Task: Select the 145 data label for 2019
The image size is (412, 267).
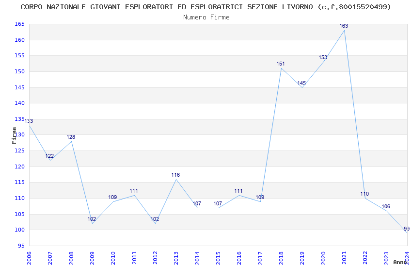Action: click(x=301, y=83)
